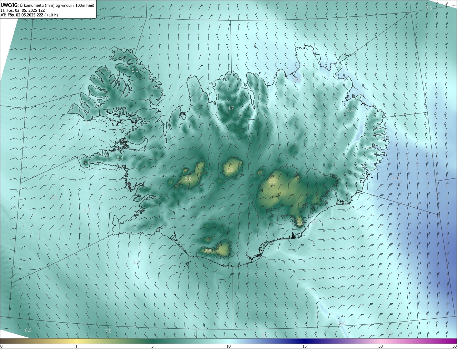The width and height of the screenshot is (457, 349).
Task: Click the pink band at scale mark 30
Action: (381, 341)
